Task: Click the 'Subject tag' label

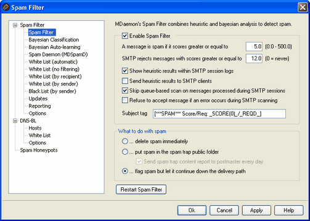Action: pyautogui.click(x=134, y=114)
